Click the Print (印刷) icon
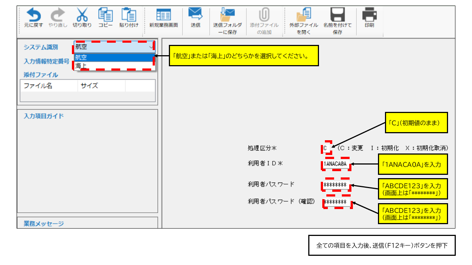472x265 pixels. (x=369, y=15)
